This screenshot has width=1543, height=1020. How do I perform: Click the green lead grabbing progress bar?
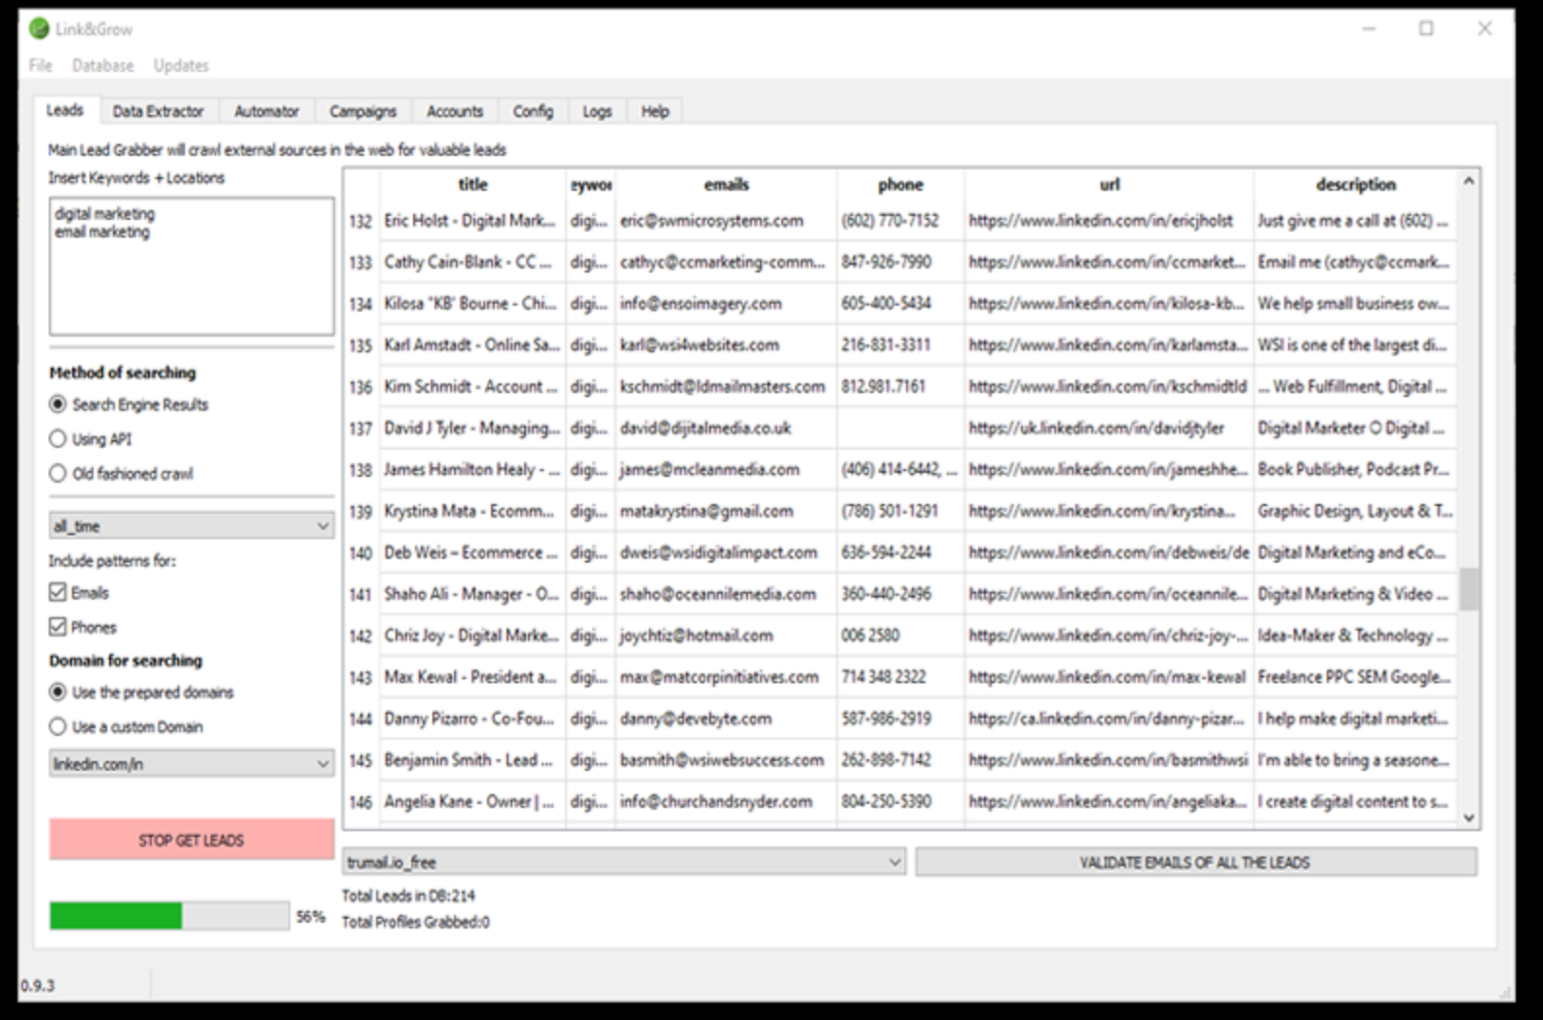click(169, 916)
